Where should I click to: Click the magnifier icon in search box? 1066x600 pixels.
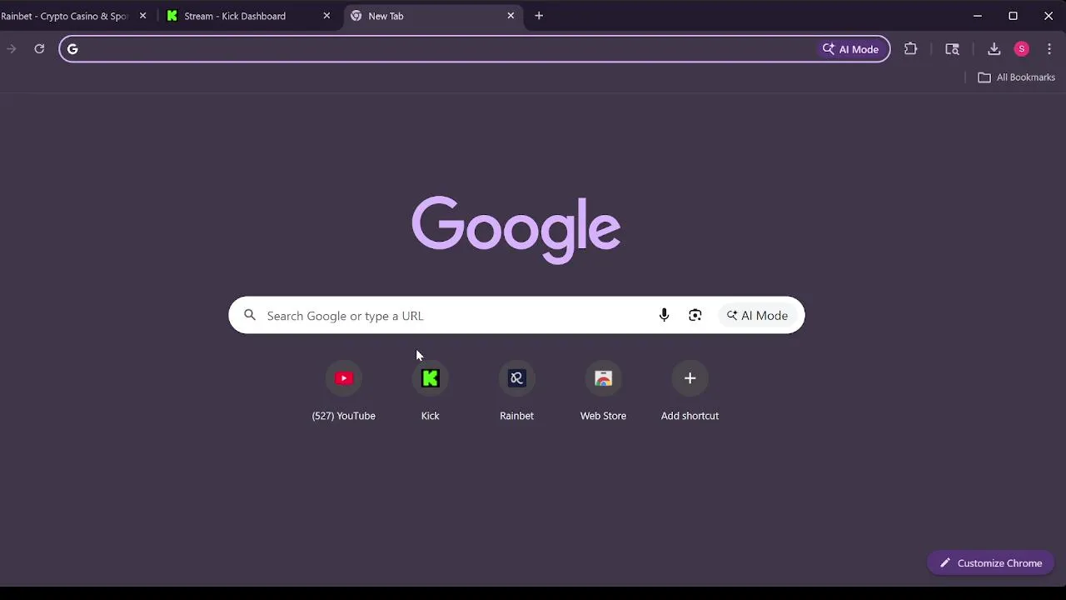coord(250,315)
